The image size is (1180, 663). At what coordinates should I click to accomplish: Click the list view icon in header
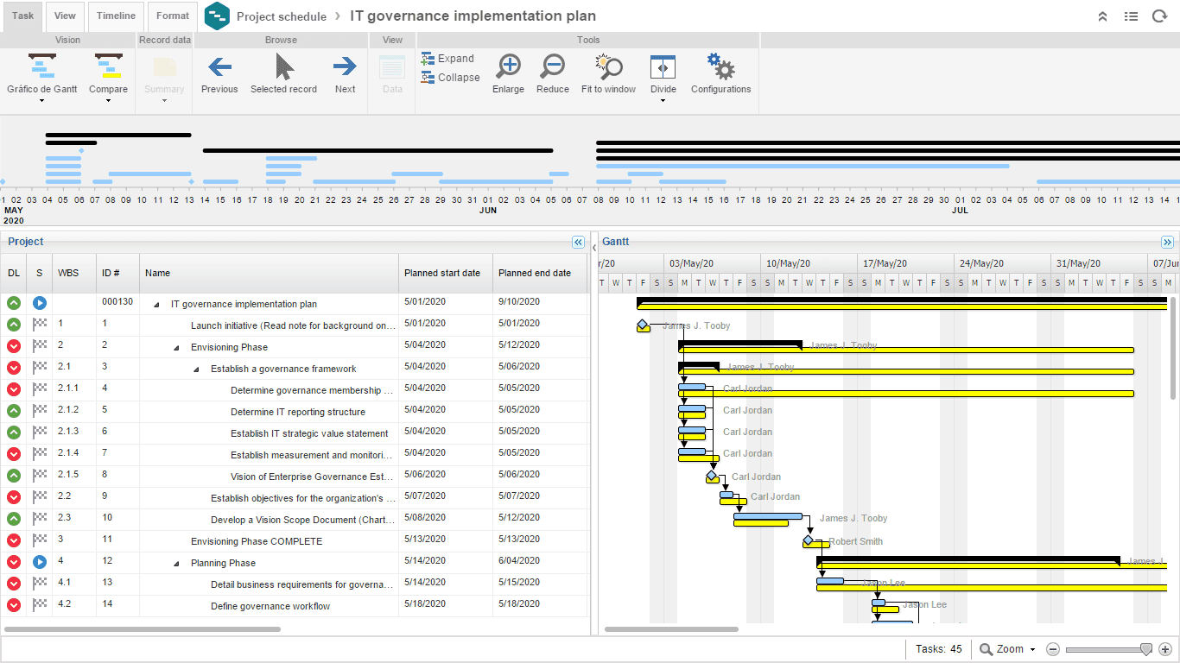point(1131,16)
